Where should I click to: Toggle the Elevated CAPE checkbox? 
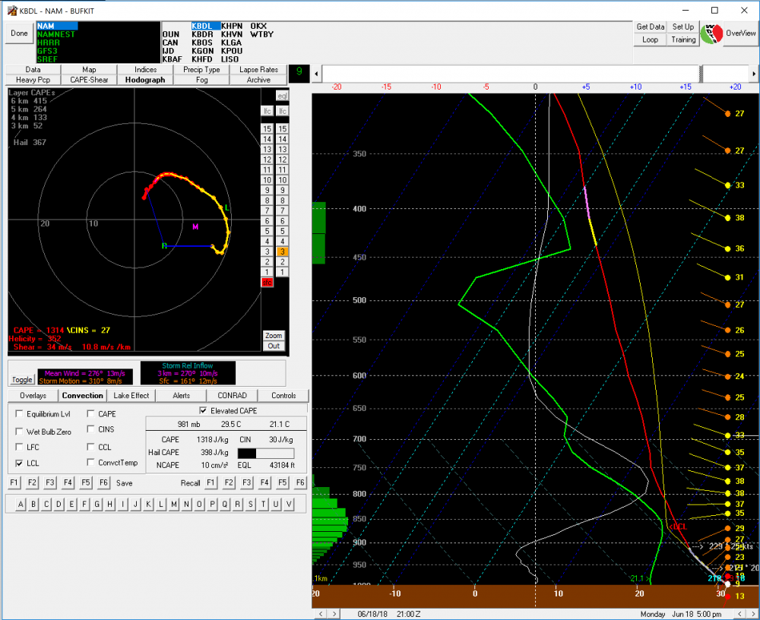coord(204,410)
